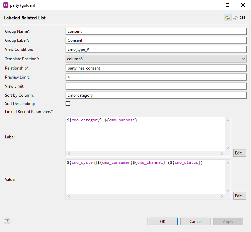The width and height of the screenshot is (251, 232).
Task: Confirm the dialog with OK
Action: [x=163, y=221]
